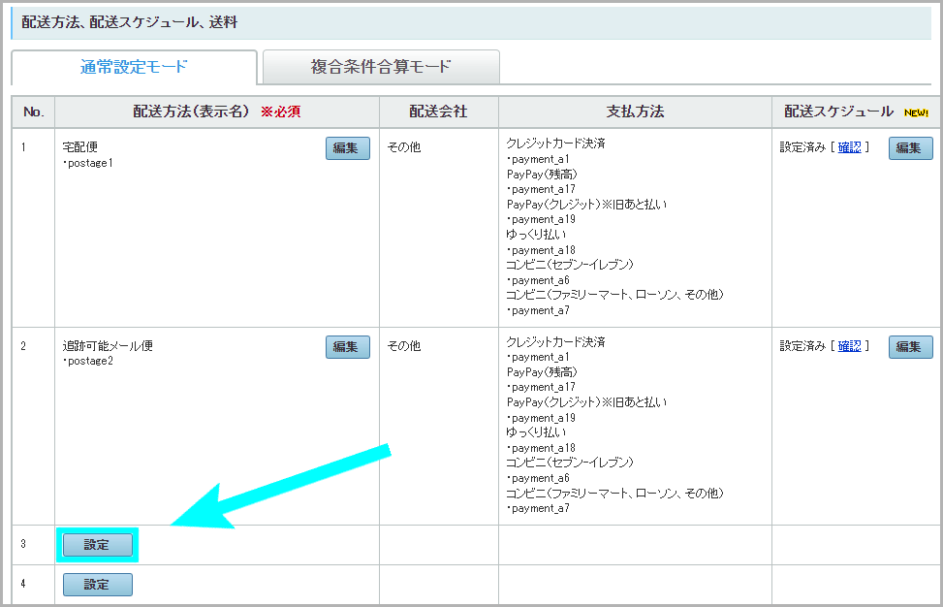
Task: Click PayPay（クレジット）※旧あと払い in row 1
Action: [x=586, y=204]
